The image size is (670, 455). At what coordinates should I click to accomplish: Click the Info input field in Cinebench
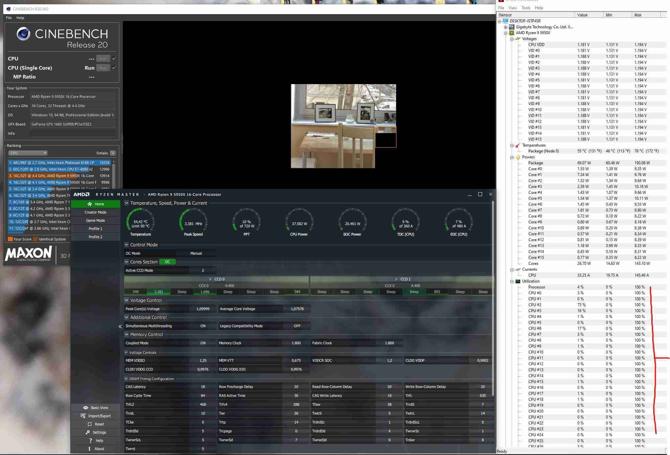[x=73, y=133]
